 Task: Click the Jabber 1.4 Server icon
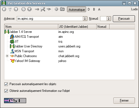tap(7, 32)
